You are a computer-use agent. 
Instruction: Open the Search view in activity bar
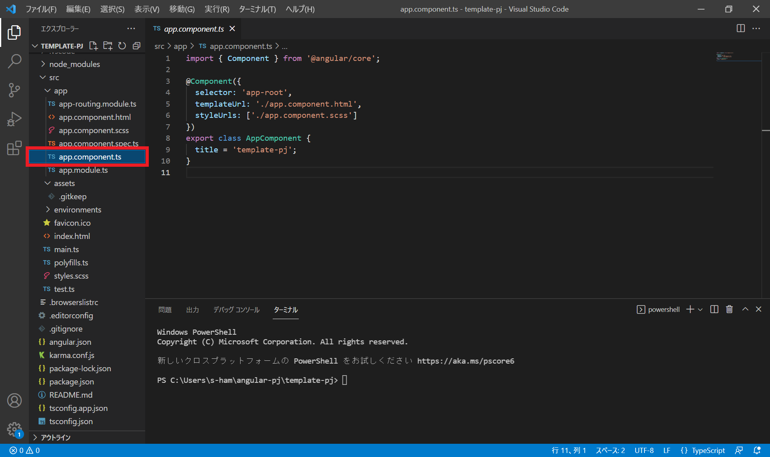point(14,61)
